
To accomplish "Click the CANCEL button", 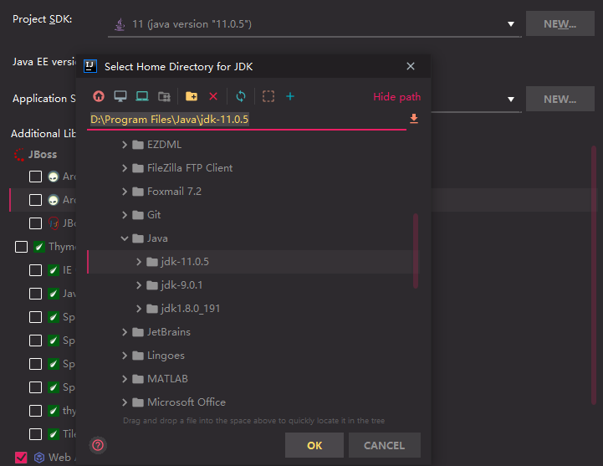I will (385, 445).
